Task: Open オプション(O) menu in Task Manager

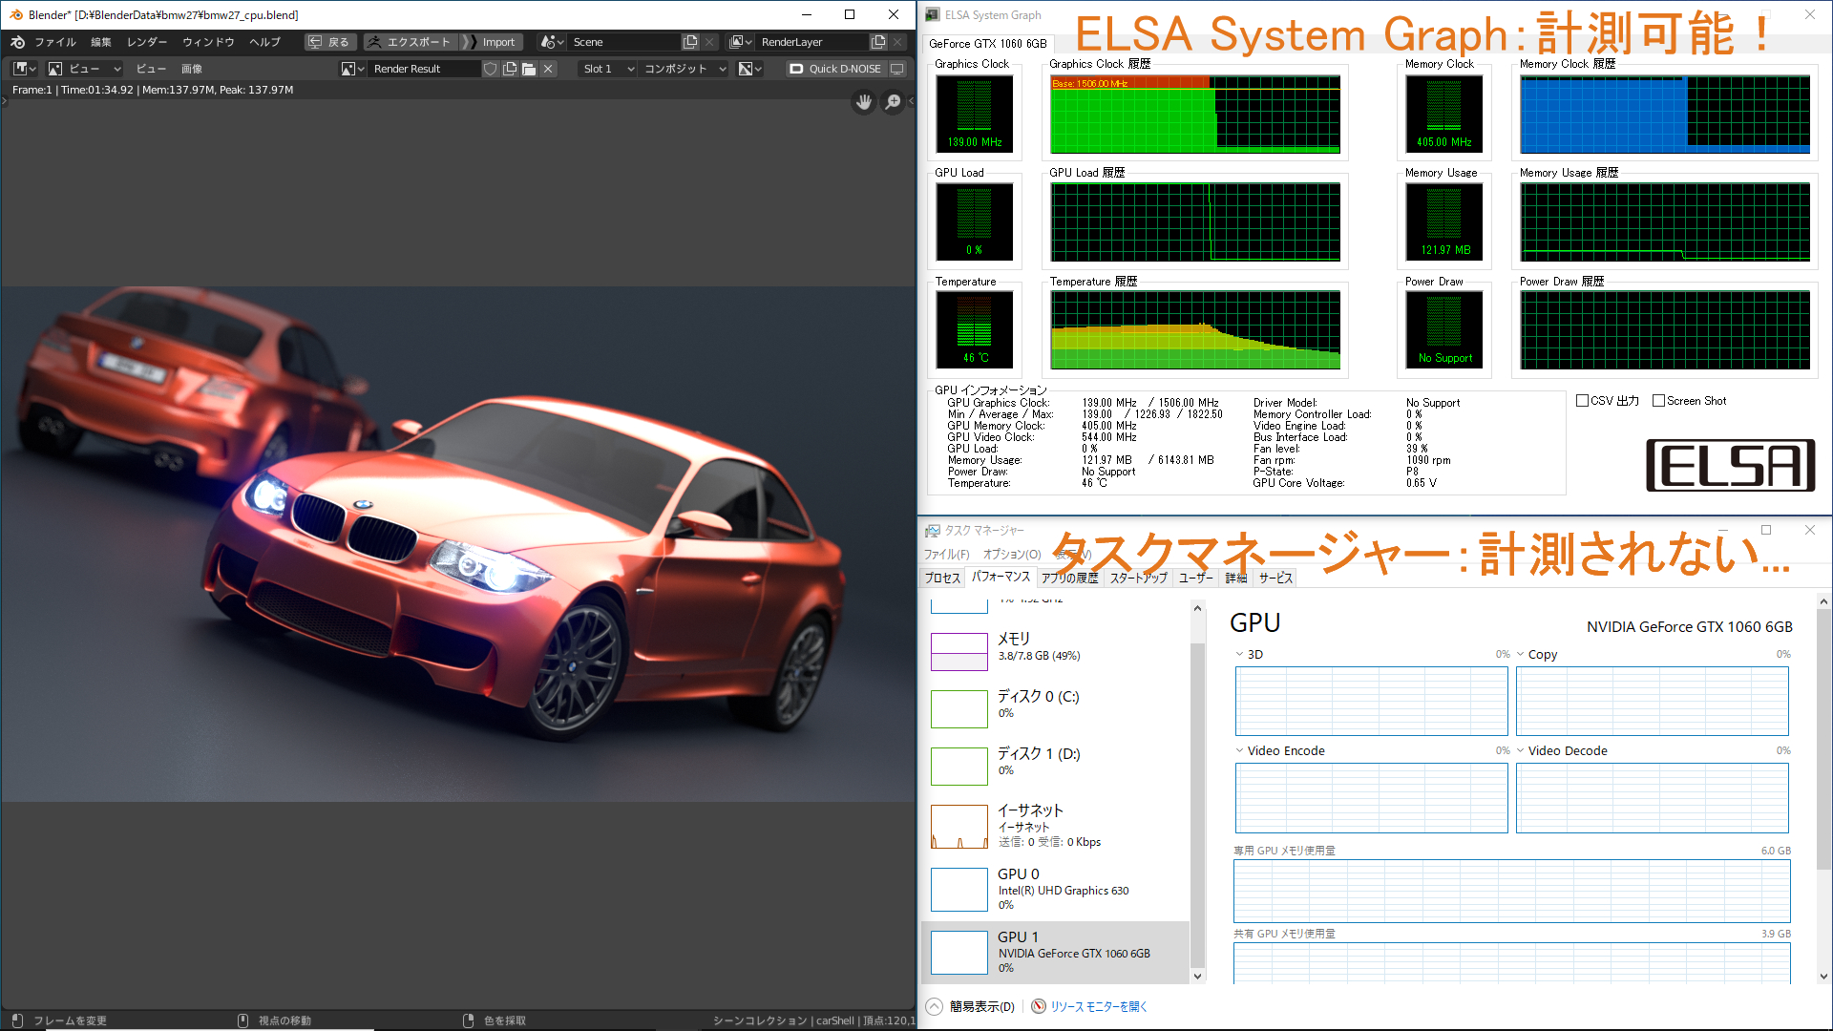Action: [1012, 555]
